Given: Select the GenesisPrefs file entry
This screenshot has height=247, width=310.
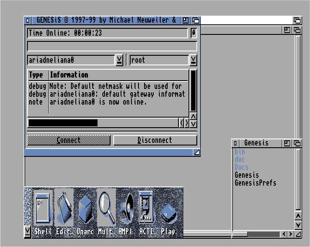Looking at the screenshot, I should click(x=256, y=183).
